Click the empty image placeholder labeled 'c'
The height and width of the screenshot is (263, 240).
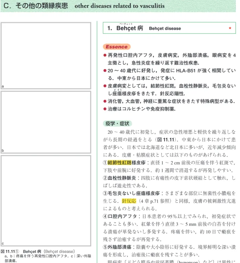tap(46, 201)
